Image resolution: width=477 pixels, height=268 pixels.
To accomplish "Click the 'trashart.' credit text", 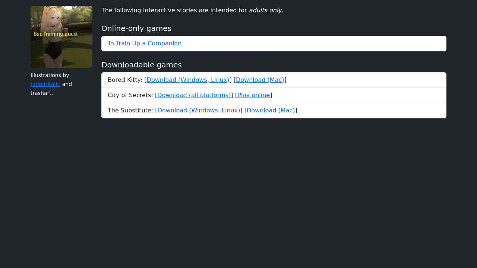I will point(42,93).
